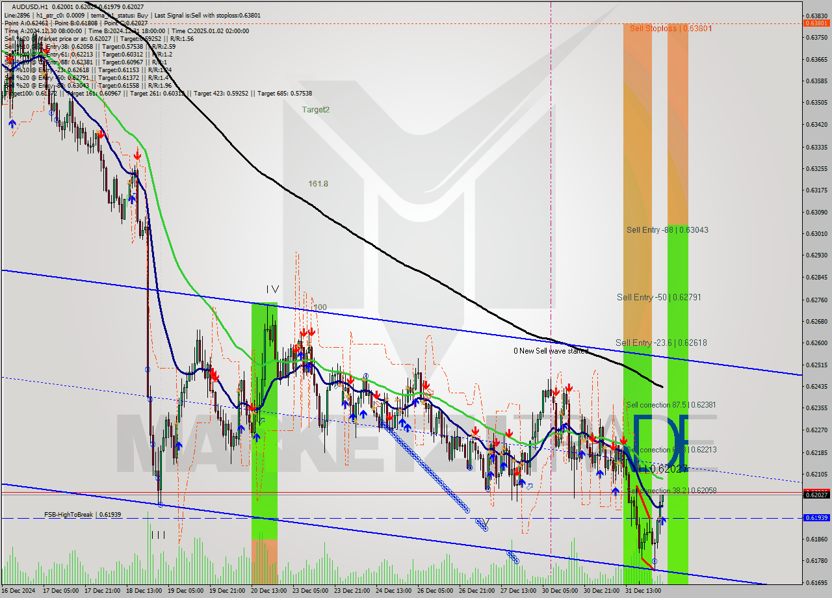Click the '23 Dec 21:00' time axis label
The height and width of the screenshot is (598, 832).
click(352, 591)
